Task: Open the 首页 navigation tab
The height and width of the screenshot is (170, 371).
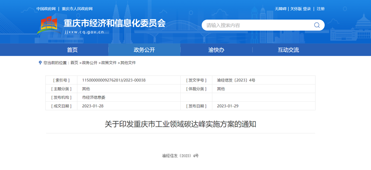Action: 72,50
